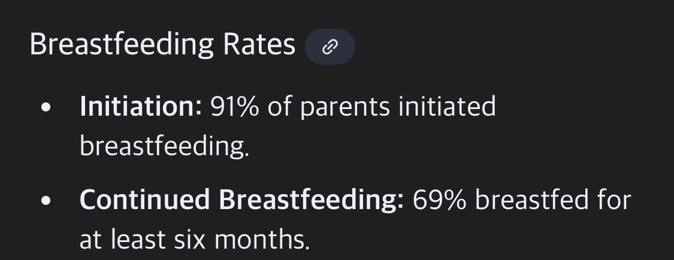
Task: Click the word "least"
Action: [x=137, y=240]
